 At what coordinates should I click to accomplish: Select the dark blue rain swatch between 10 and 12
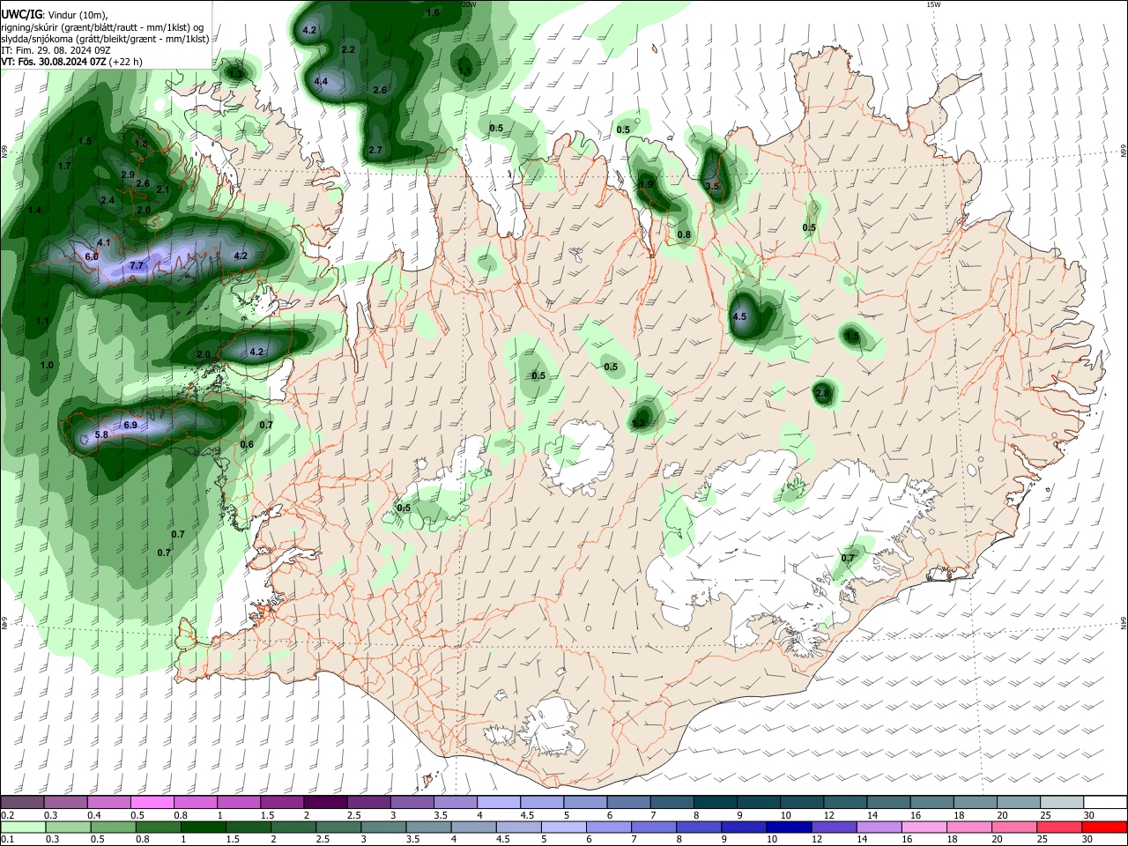787,827
